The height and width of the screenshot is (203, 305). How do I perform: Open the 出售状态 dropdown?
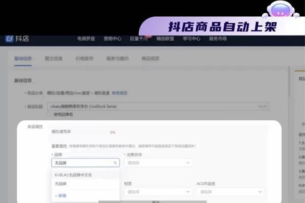click(158, 163)
